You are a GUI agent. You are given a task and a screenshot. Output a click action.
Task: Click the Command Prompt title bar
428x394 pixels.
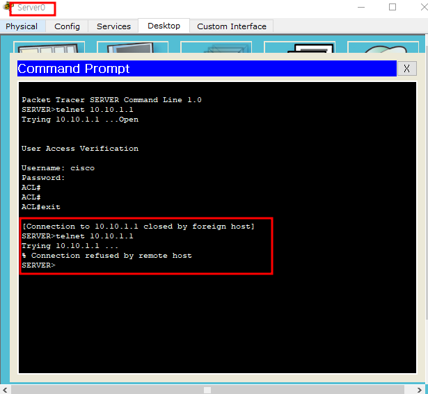click(207, 68)
